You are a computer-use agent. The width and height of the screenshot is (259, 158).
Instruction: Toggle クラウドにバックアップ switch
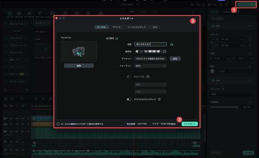129,100
